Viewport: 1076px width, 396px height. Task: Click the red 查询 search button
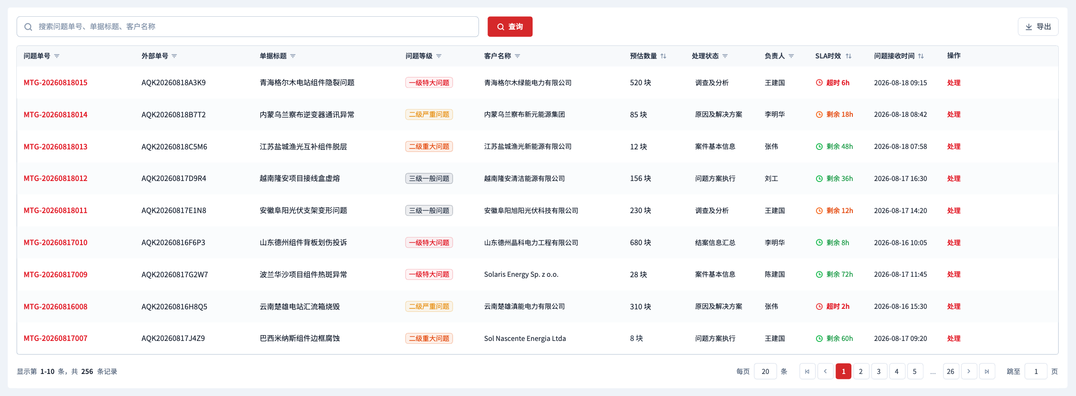coord(510,27)
